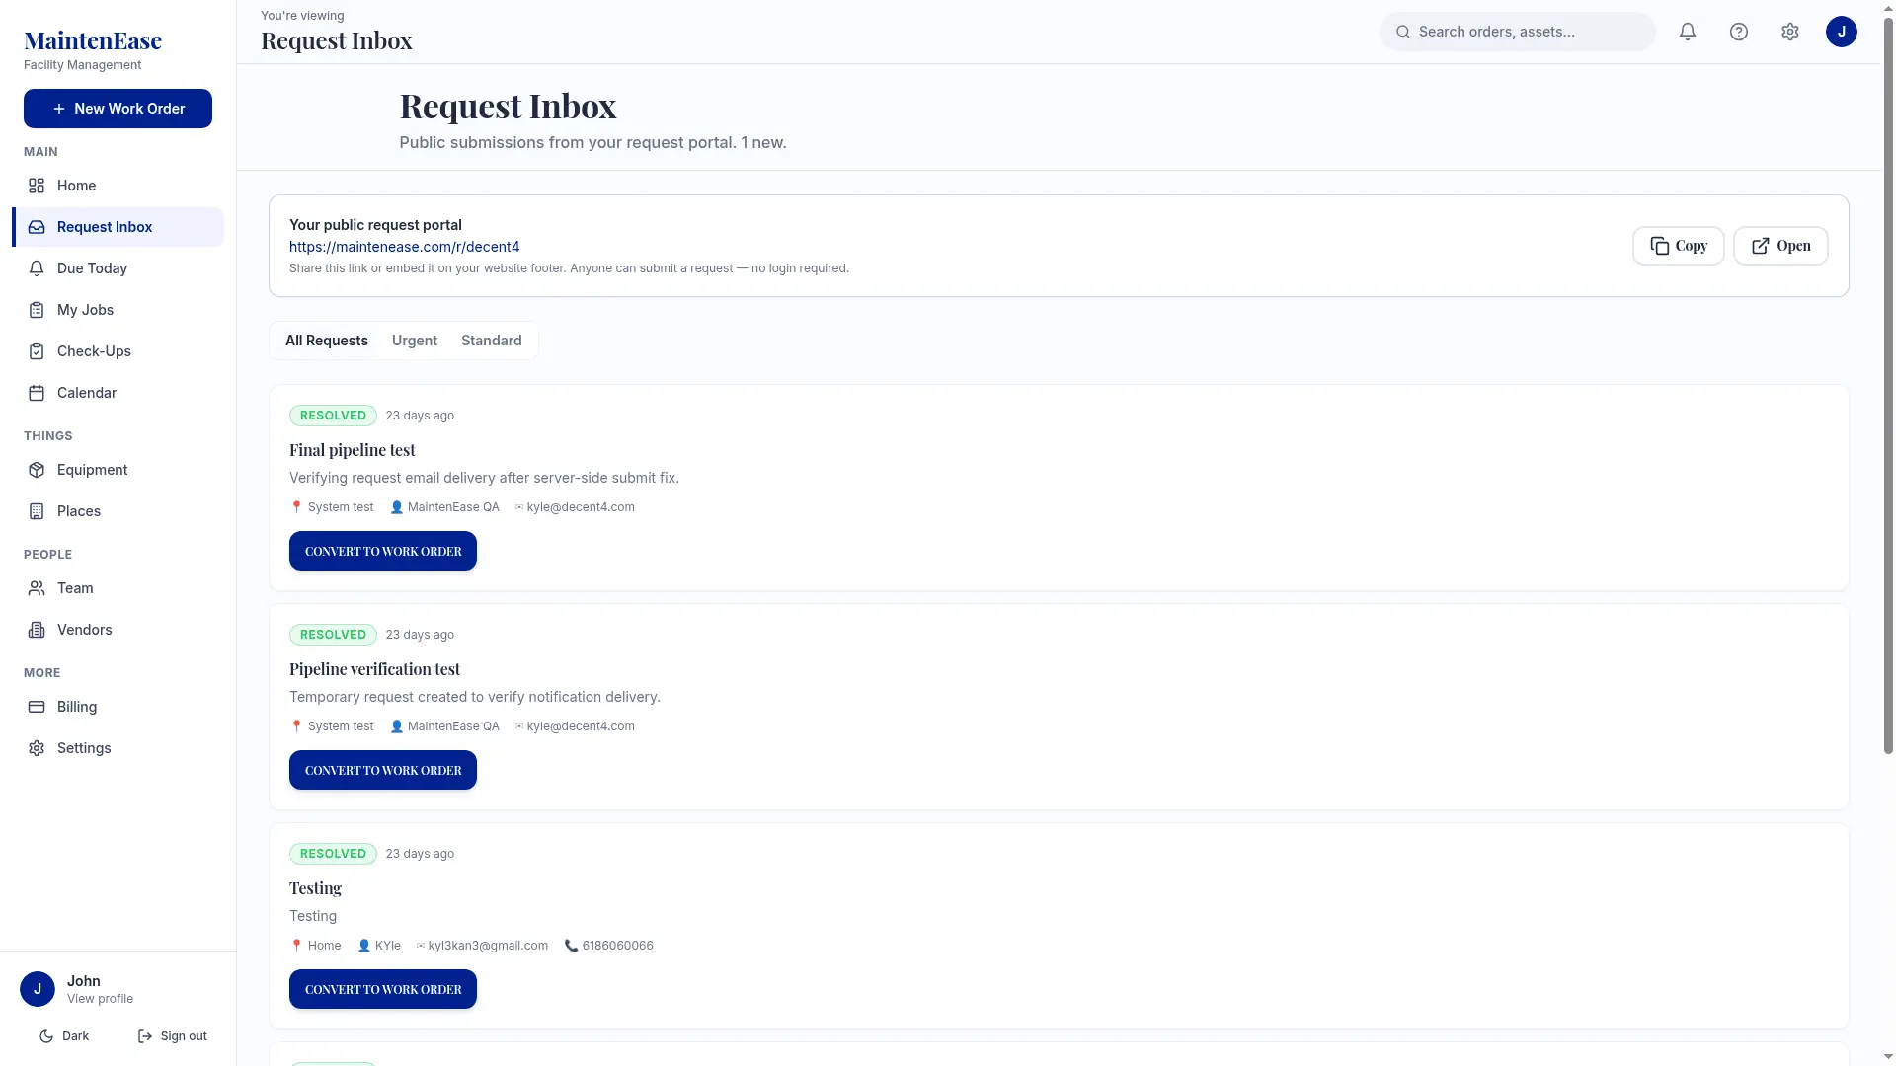Click View profile under John
The image size is (1896, 1066).
[x=100, y=999]
